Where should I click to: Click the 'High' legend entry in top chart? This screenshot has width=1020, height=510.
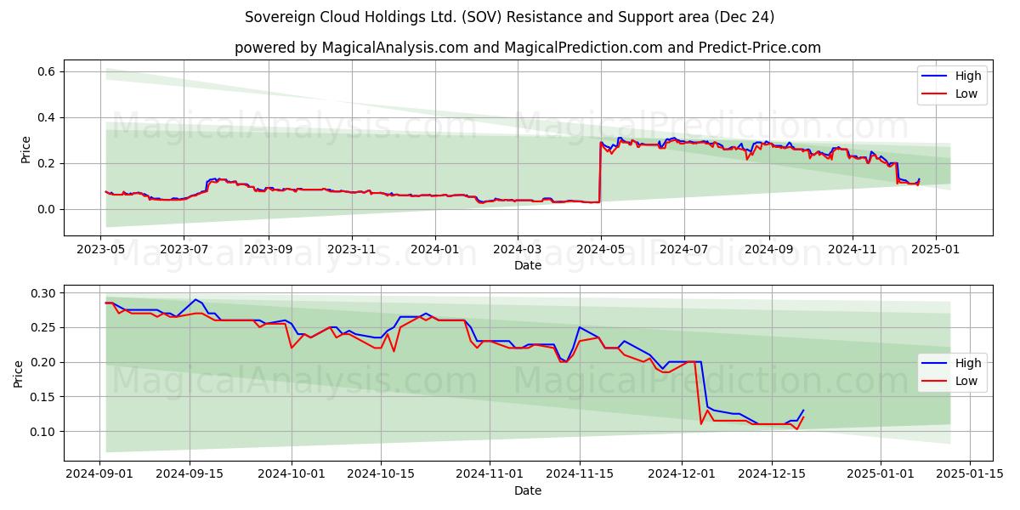tap(968, 76)
